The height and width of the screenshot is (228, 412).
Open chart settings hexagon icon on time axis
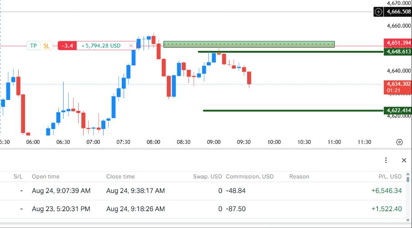click(x=399, y=142)
